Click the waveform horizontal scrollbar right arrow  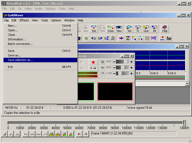(187, 84)
